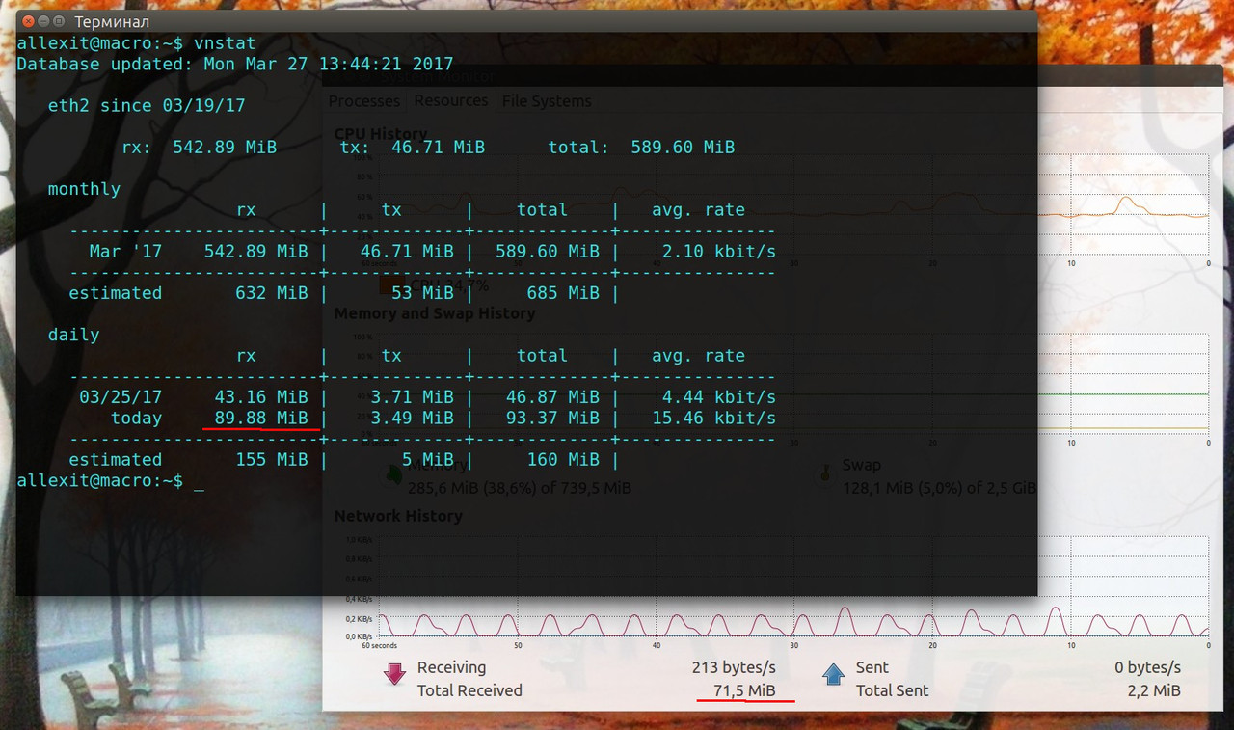The image size is (1234, 730).
Task: Maximize the Терминал window
Action: pyautogui.click(x=60, y=21)
